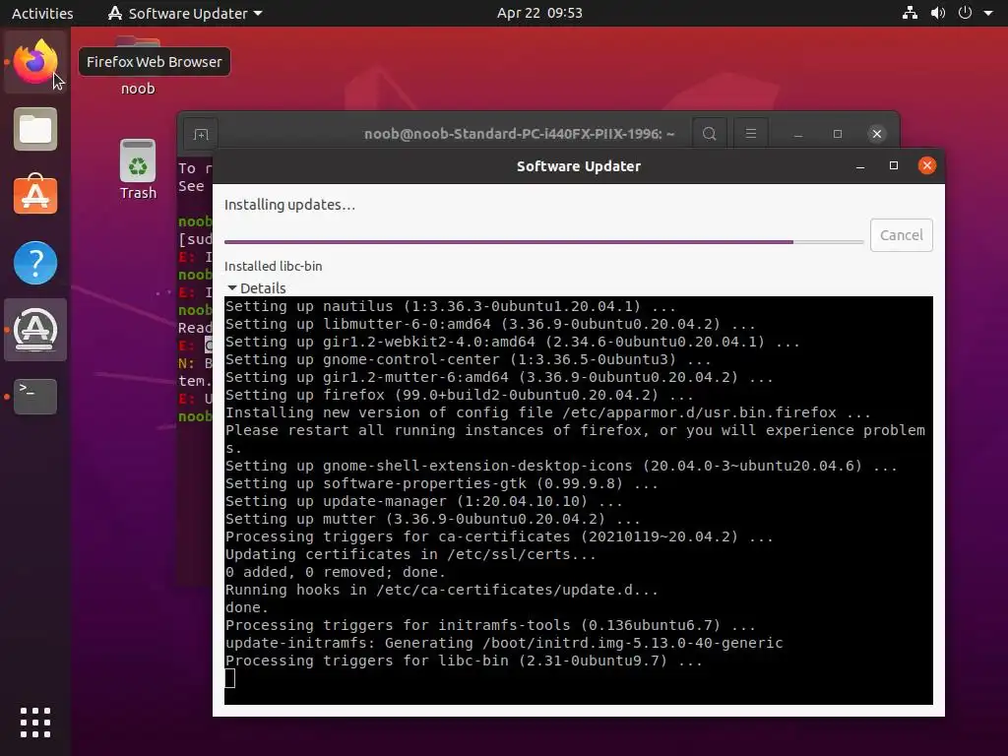Screen dimensions: 1008x756
Task: Click the terminal cursor block in details
Action: click(x=230, y=678)
